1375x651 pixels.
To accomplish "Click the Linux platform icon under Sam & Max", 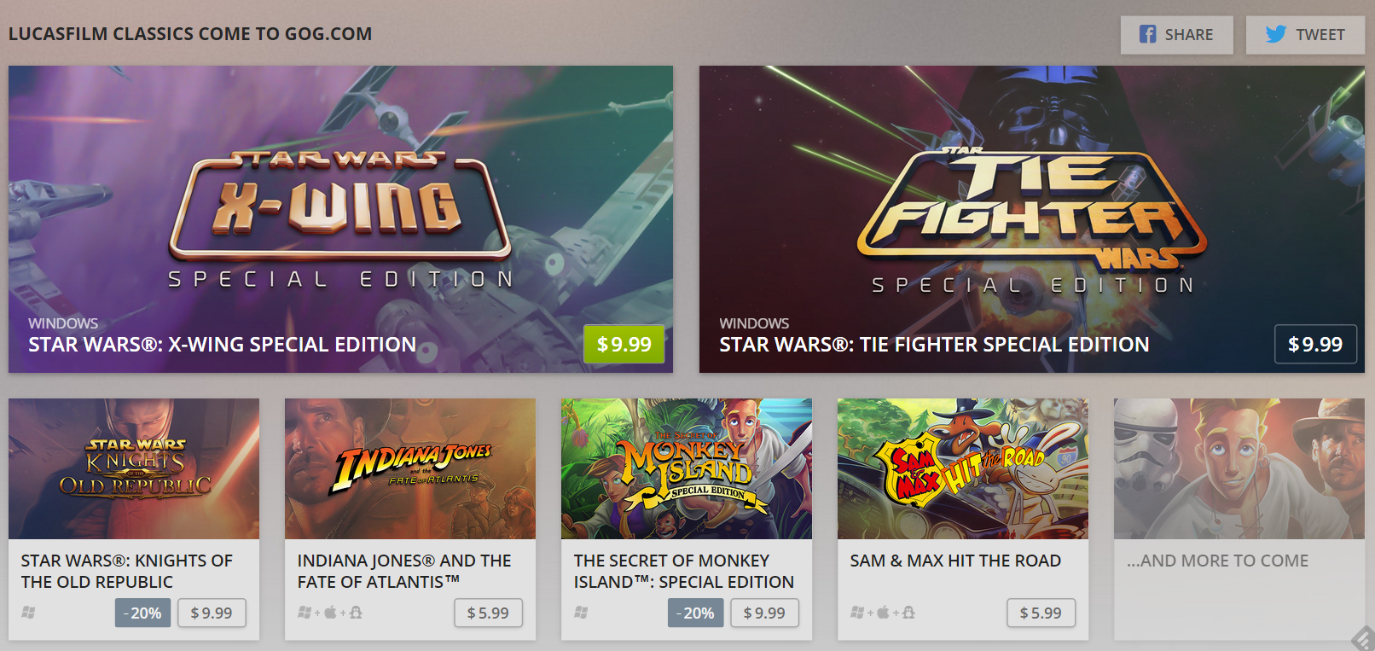I will [x=908, y=612].
